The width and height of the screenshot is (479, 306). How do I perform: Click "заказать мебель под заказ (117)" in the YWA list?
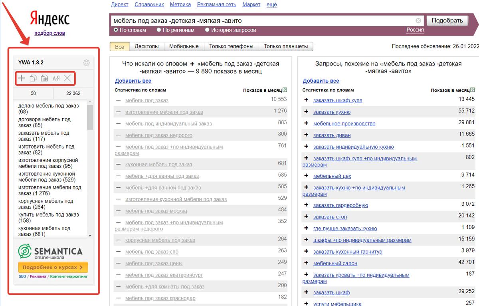pyautogui.click(x=44, y=136)
